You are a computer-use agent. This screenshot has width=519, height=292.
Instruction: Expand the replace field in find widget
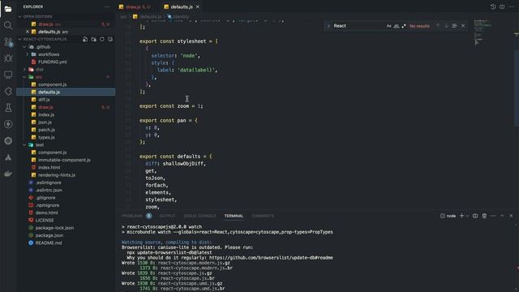coord(328,26)
